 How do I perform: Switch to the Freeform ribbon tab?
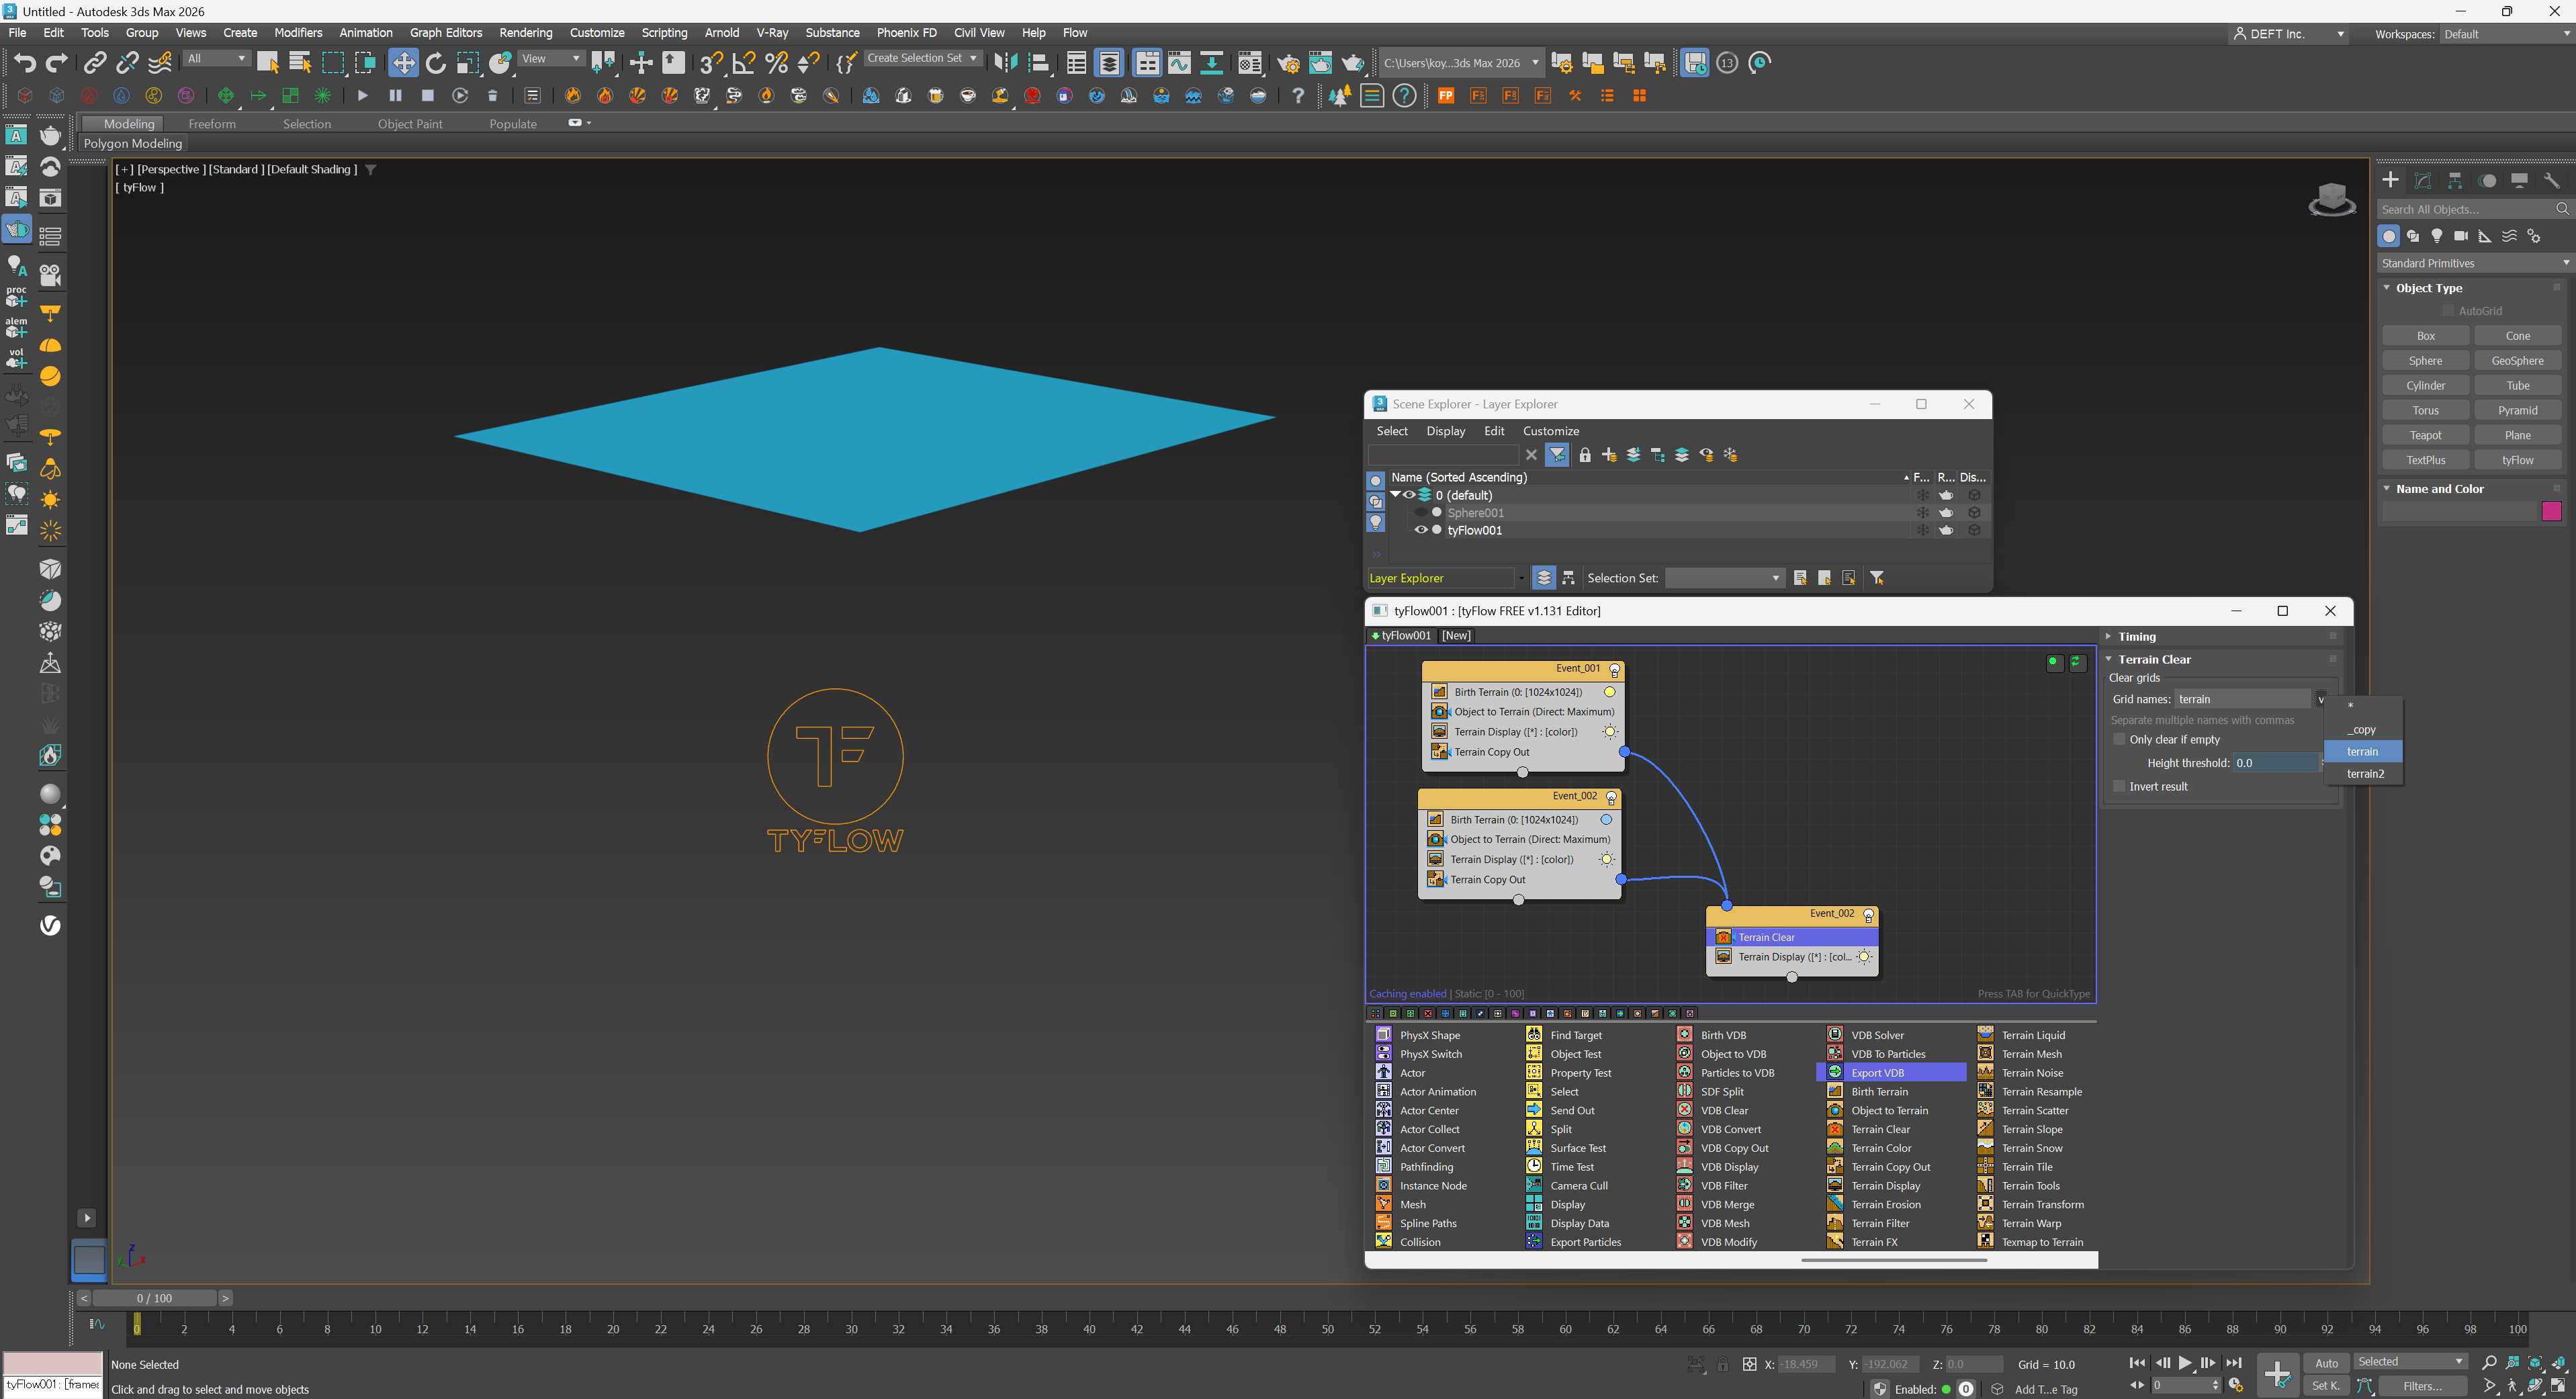[x=212, y=124]
